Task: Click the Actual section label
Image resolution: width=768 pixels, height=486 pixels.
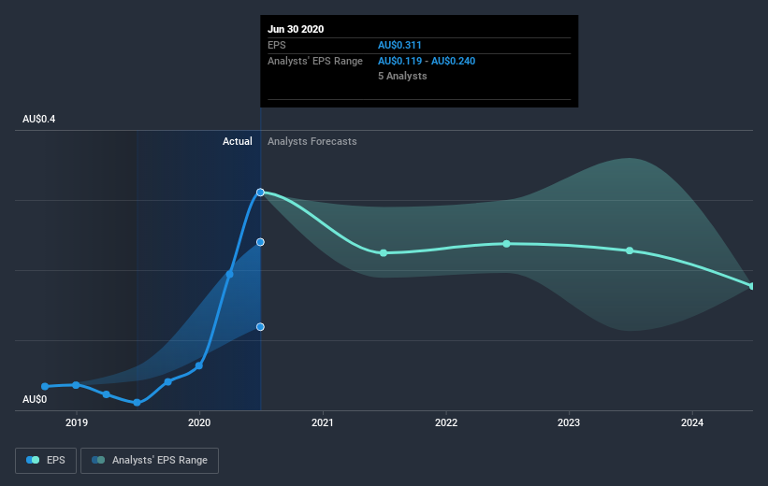Action: [x=238, y=141]
